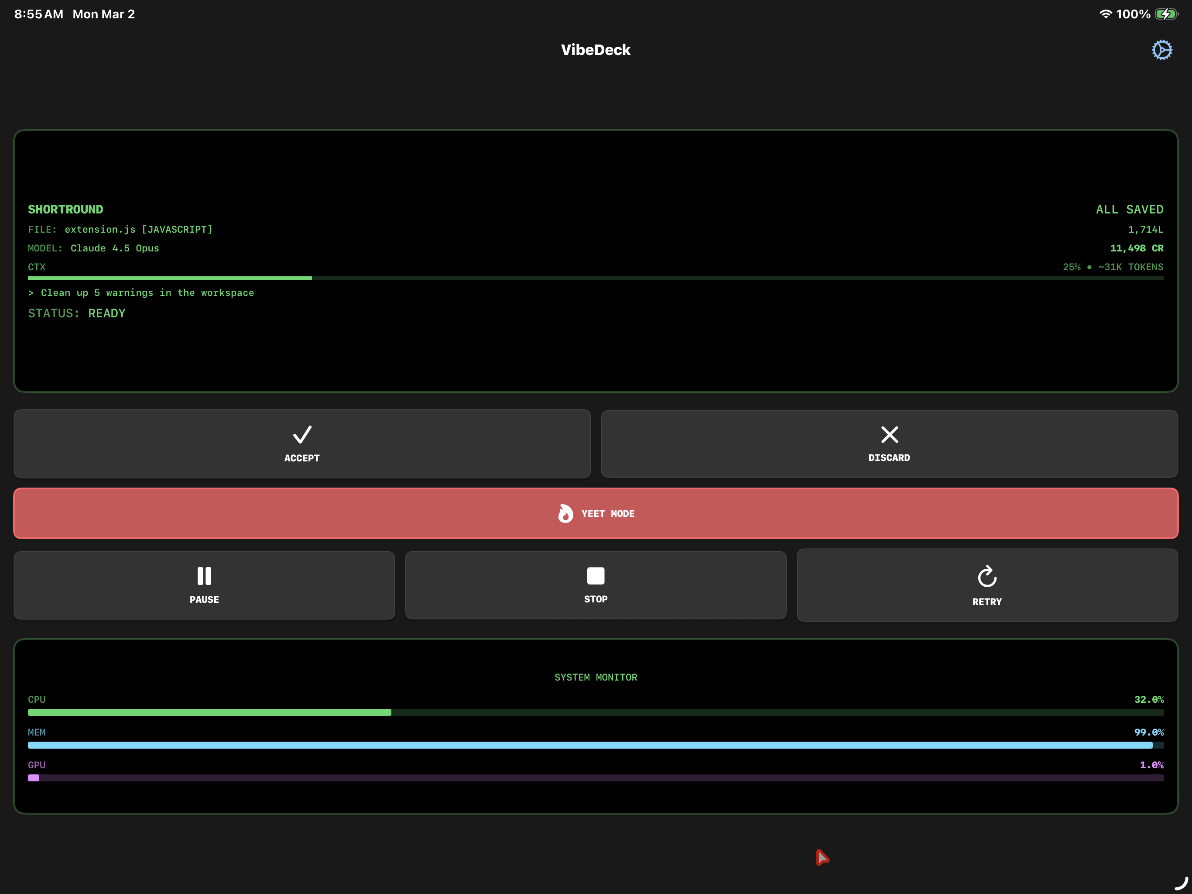Screen dimensions: 1192x894
Task: Enable YEET MODE
Action: click(x=596, y=513)
